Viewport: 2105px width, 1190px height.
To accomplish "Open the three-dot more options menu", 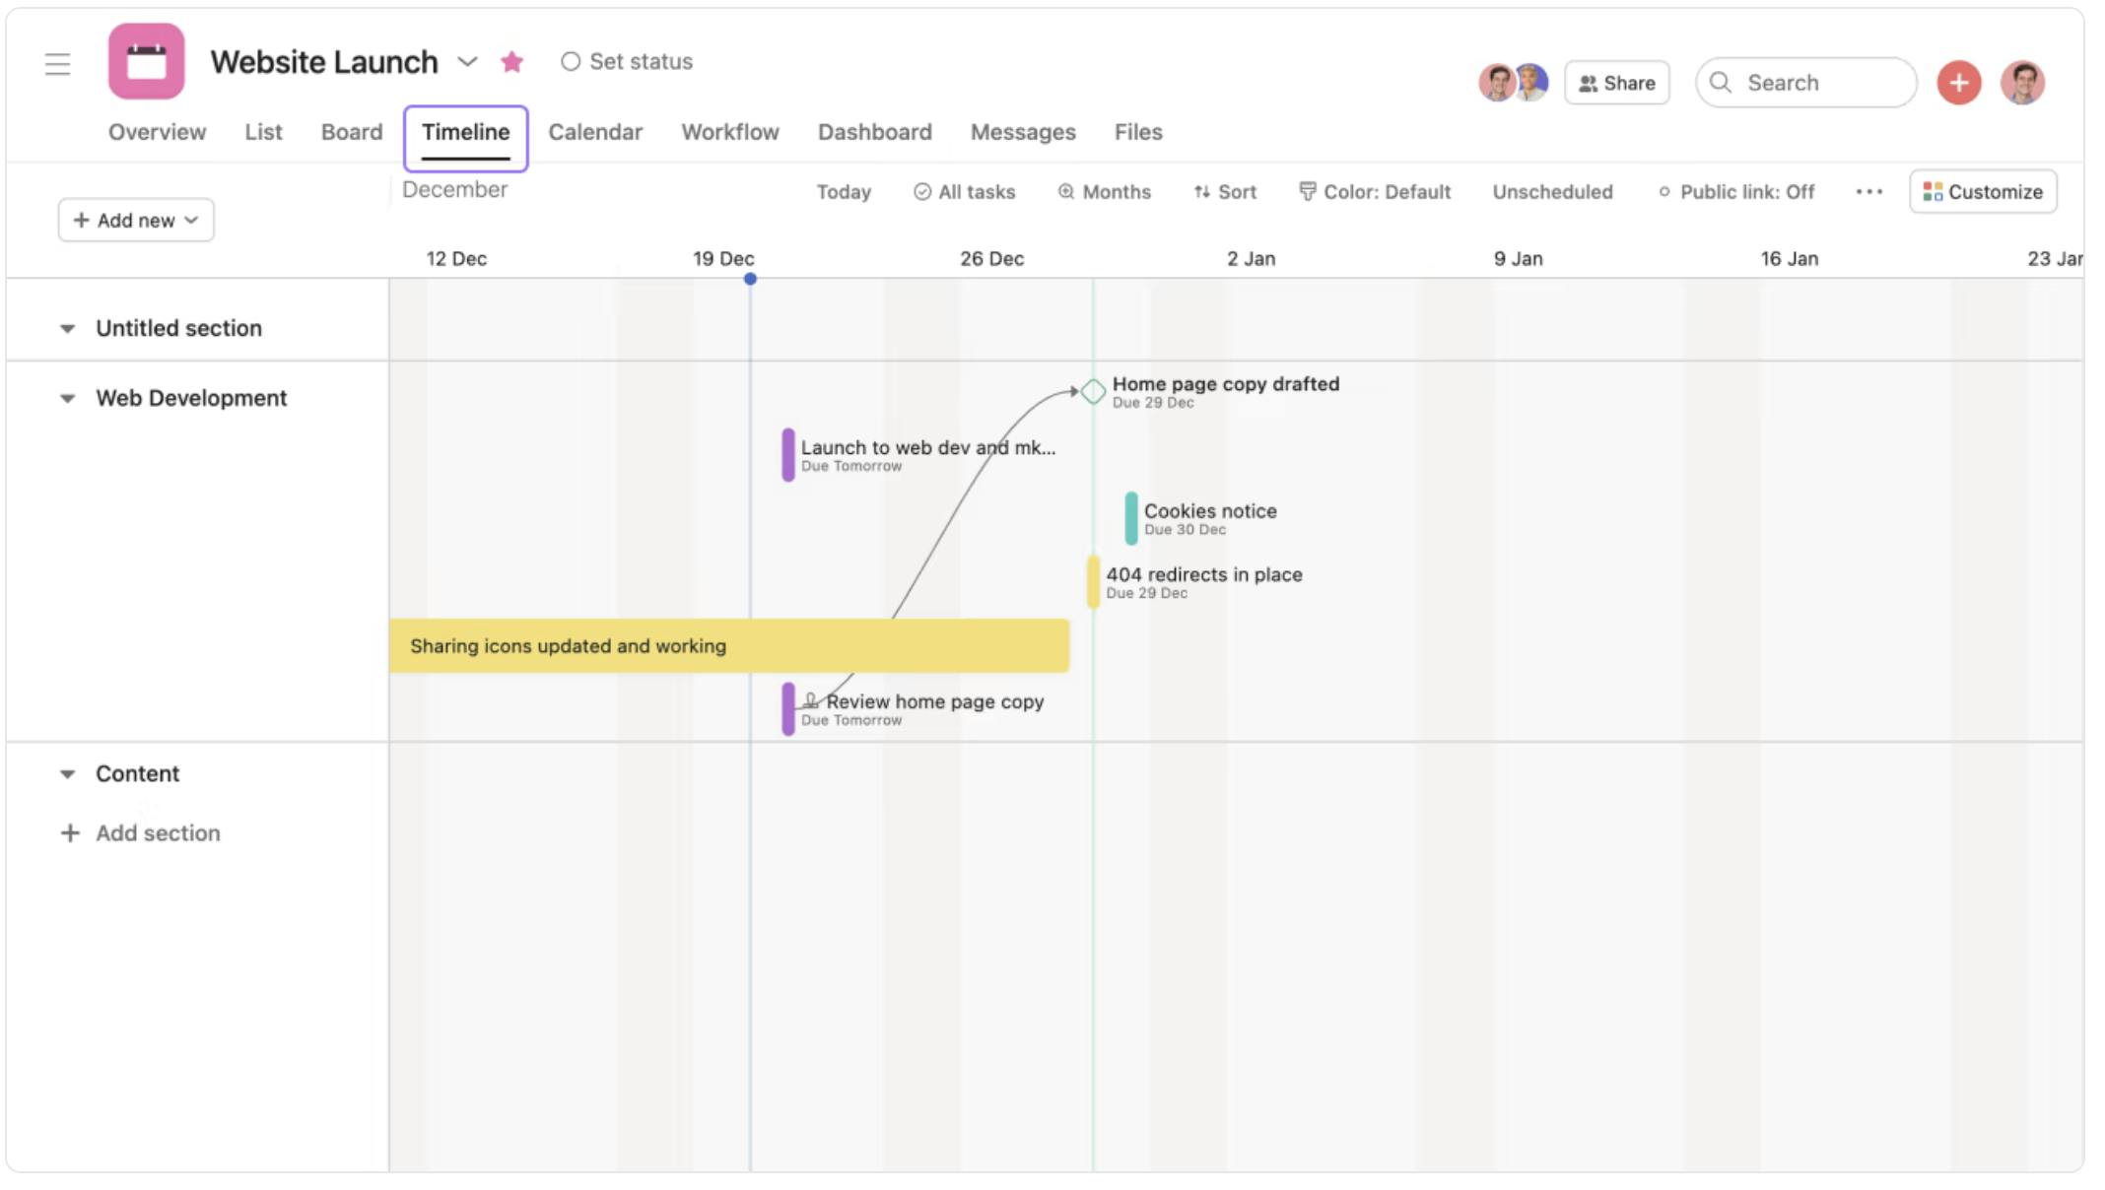I will pyautogui.click(x=1868, y=192).
